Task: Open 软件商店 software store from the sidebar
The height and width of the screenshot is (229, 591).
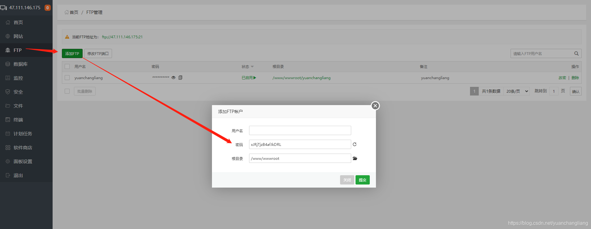Action: point(26,147)
